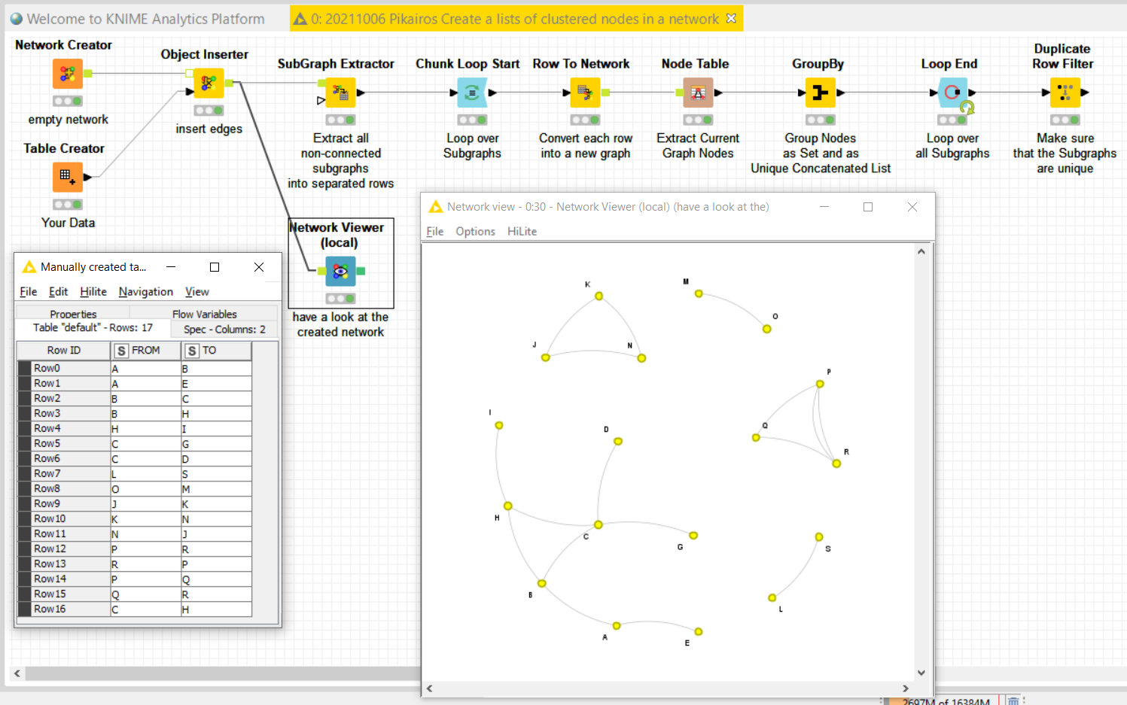Viewport: 1127px width, 705px height.
Task: Select graph node S in network view
Action: pos(819,537)
